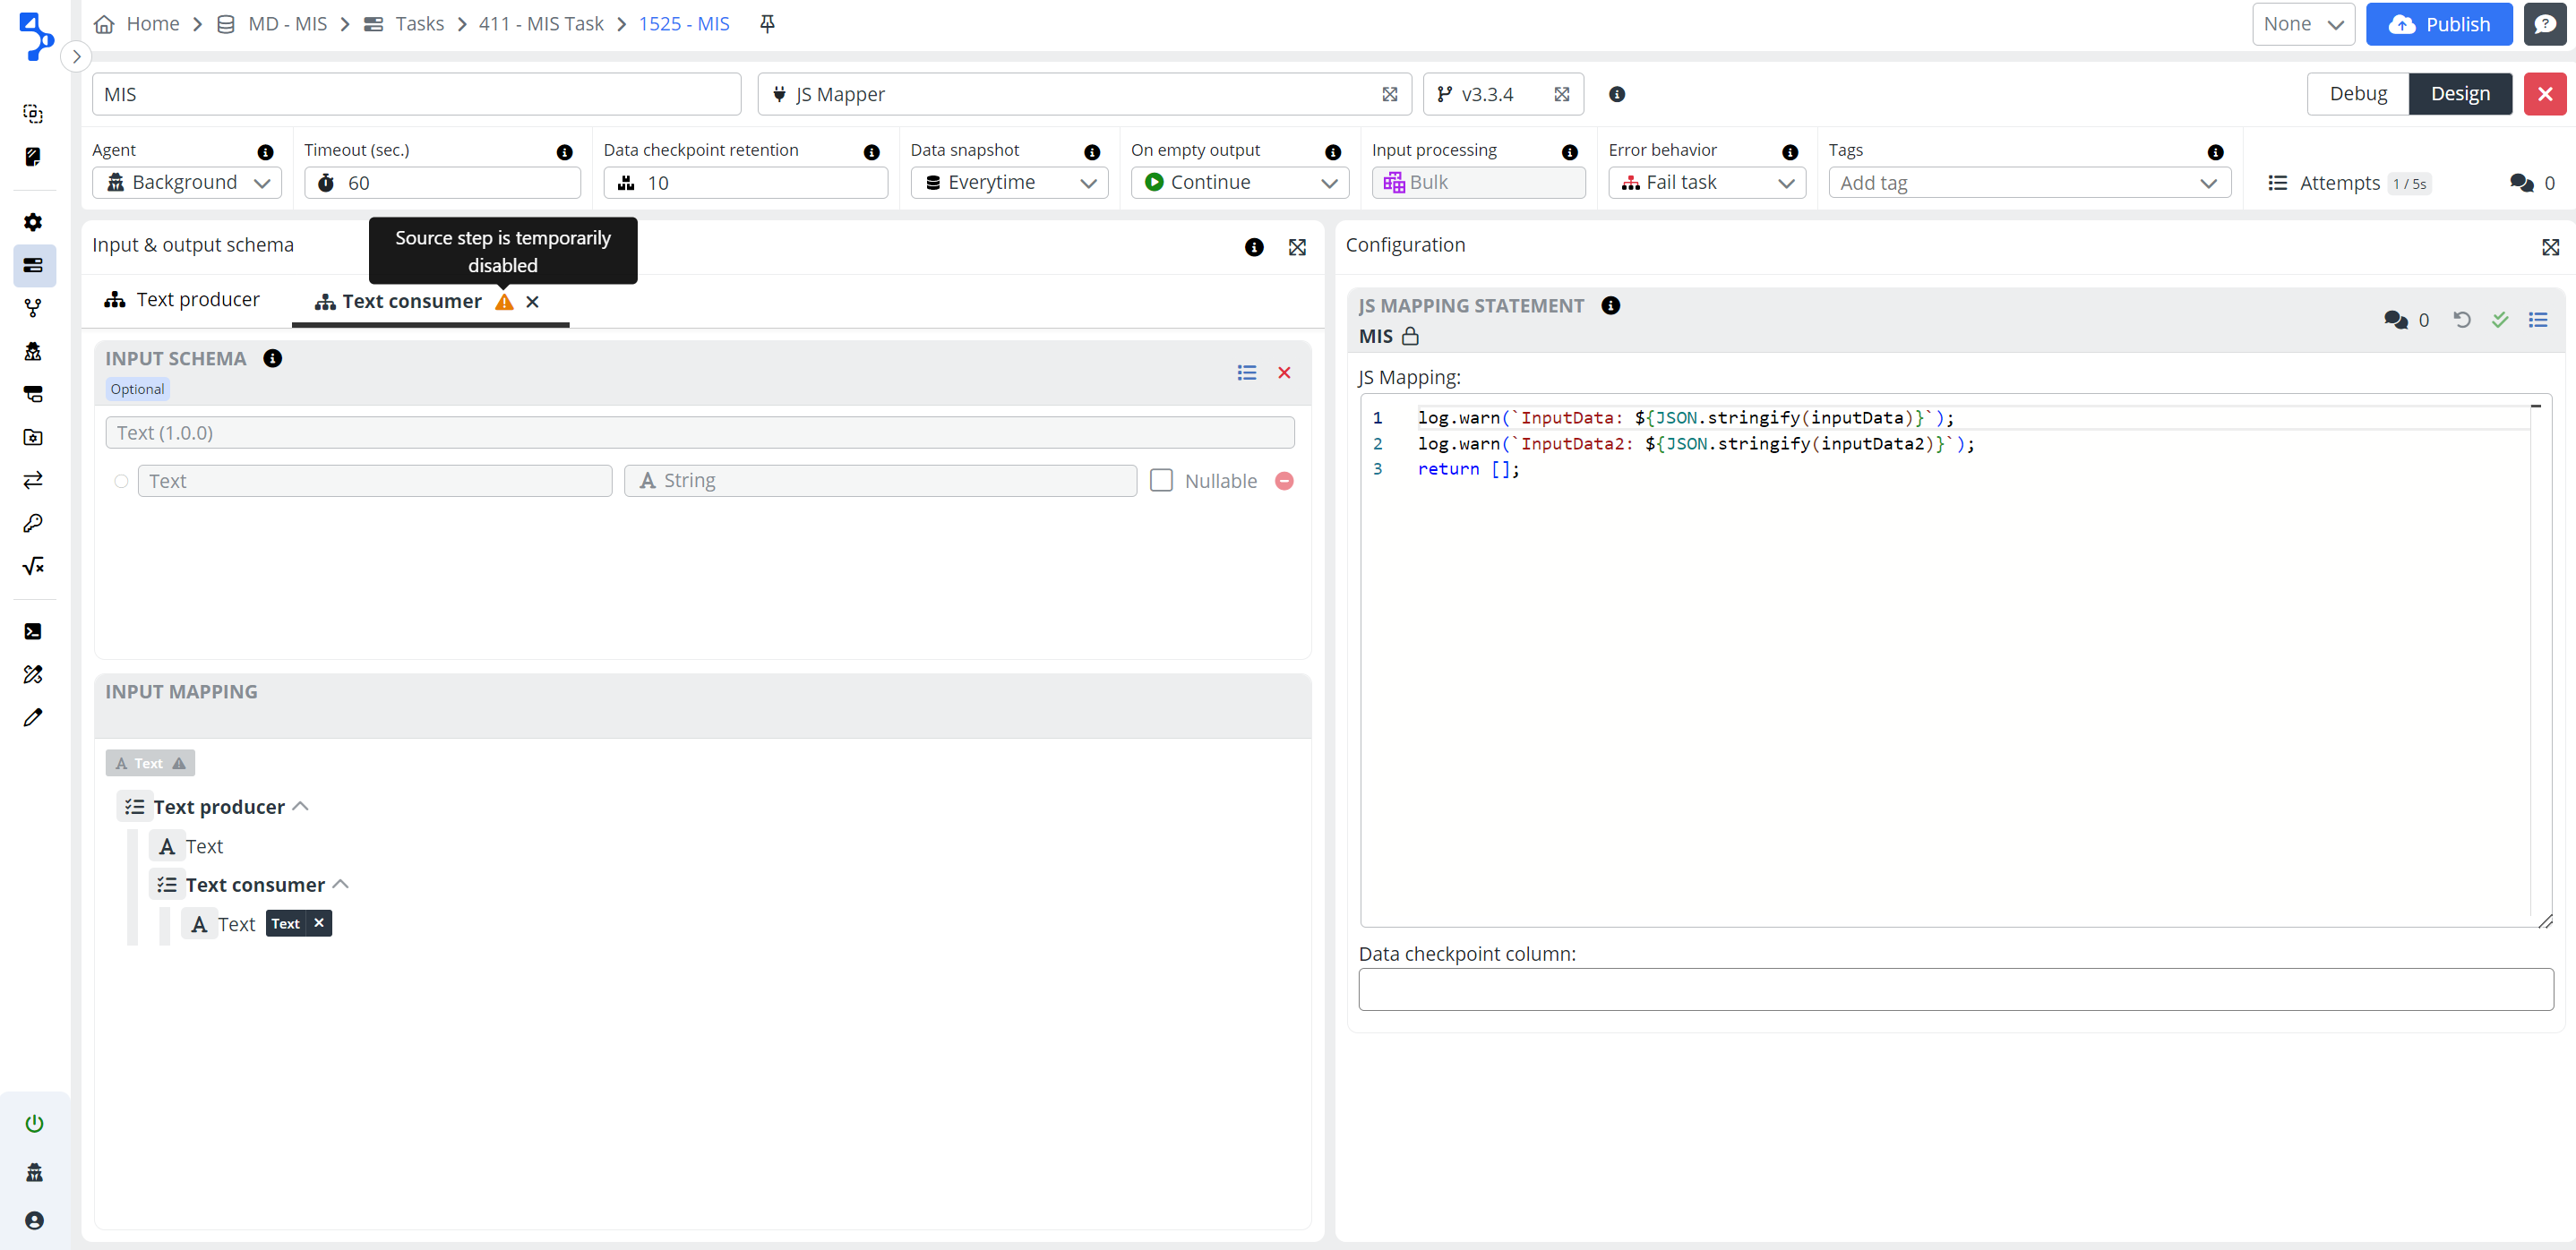Open the help chat icon top right
This screenshot has height=1250, width=2576.
(2544, 24)
